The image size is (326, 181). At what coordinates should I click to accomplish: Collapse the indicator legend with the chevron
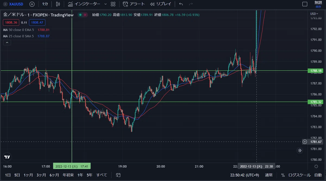(7, 42)
